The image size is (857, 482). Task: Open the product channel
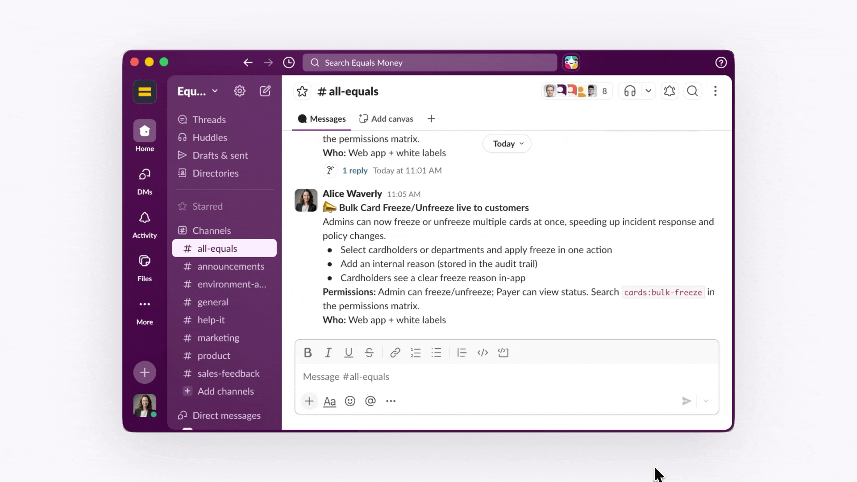click(224, 356)
